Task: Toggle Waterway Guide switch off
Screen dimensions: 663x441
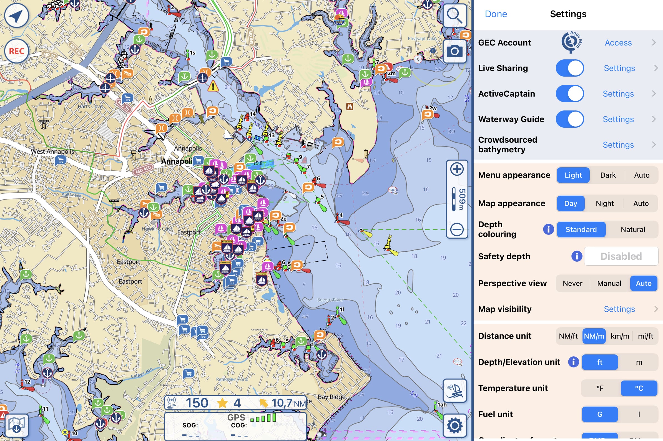Action: pyautogui.click(x=570, y=119)
